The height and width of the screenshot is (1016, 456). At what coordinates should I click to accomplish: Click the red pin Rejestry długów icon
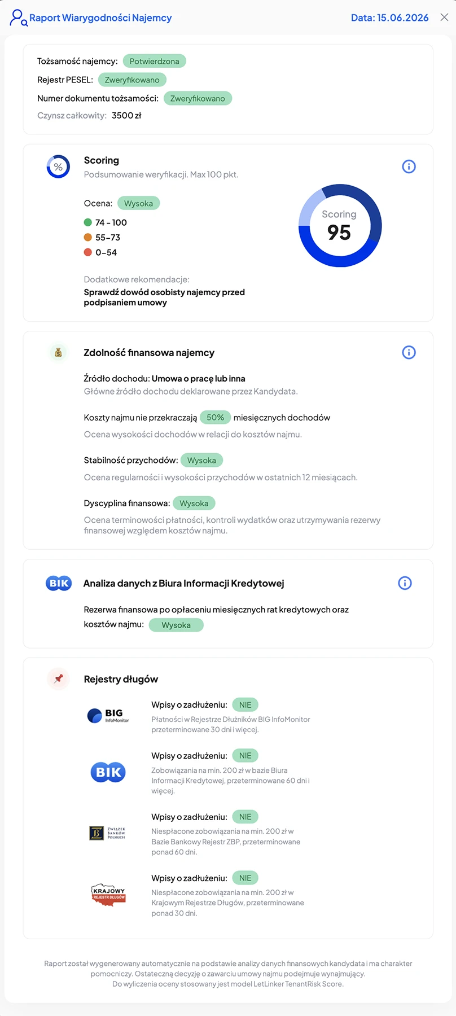tap(58, 679)
